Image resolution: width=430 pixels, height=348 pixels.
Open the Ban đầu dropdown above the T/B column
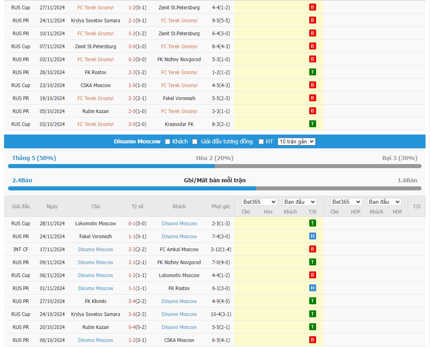click(300, 202)
